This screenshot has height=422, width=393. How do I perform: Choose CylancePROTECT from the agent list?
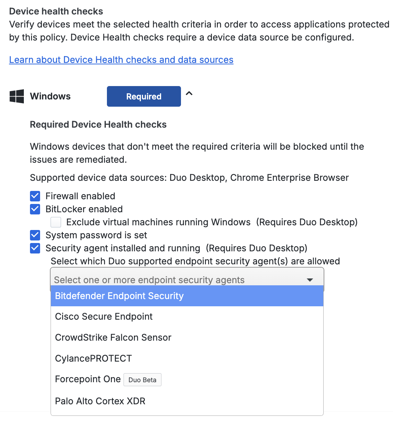point(93,358)
